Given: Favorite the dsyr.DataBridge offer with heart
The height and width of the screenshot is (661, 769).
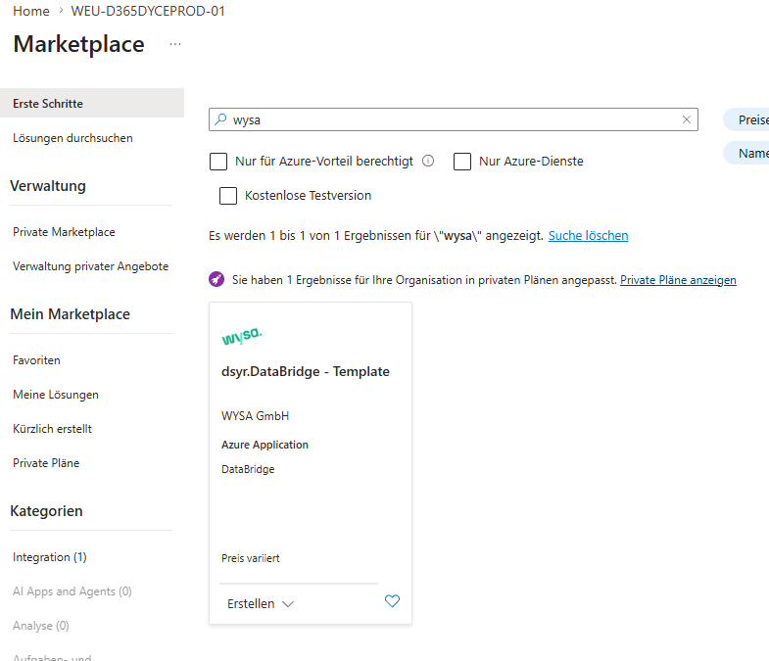Looking at the screenshot, I should pos(392,600).
